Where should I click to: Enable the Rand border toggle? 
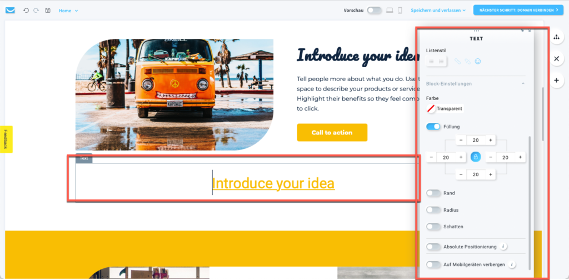(433, 193)
